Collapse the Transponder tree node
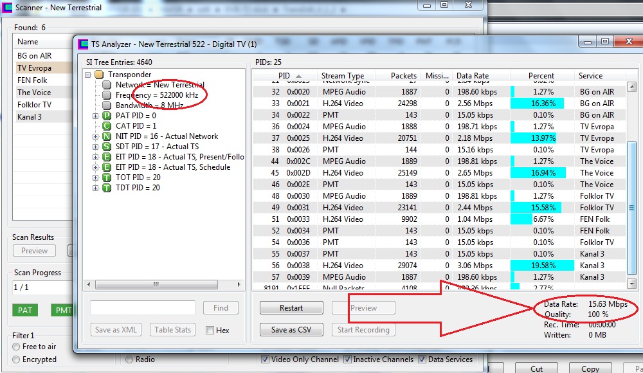 click(87, 75)
